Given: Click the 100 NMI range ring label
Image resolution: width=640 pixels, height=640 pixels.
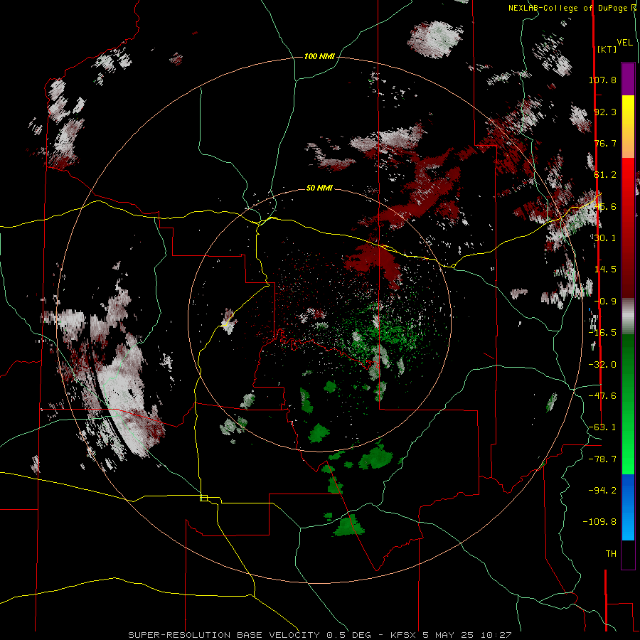Looking at the screenshot, I should pos(319,56).
